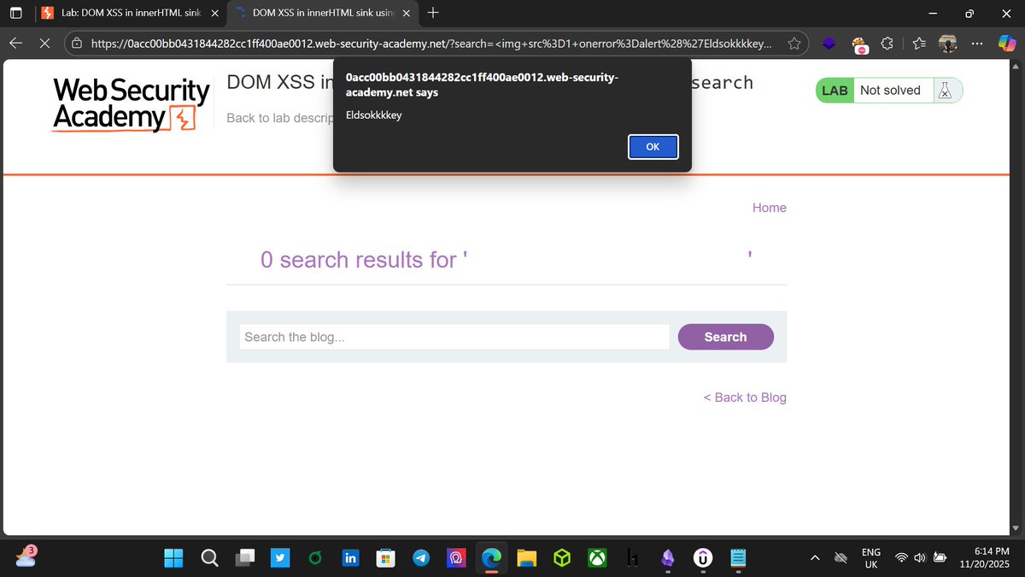The height and width of the screenshot is (577, 1025).
Task: Open the Extensions puzzle icon
Action: pos(887,44)
